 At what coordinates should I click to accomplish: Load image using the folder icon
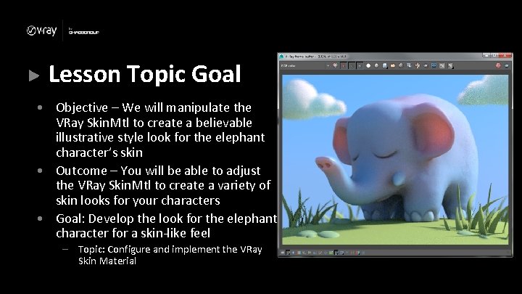pos(393,65)
